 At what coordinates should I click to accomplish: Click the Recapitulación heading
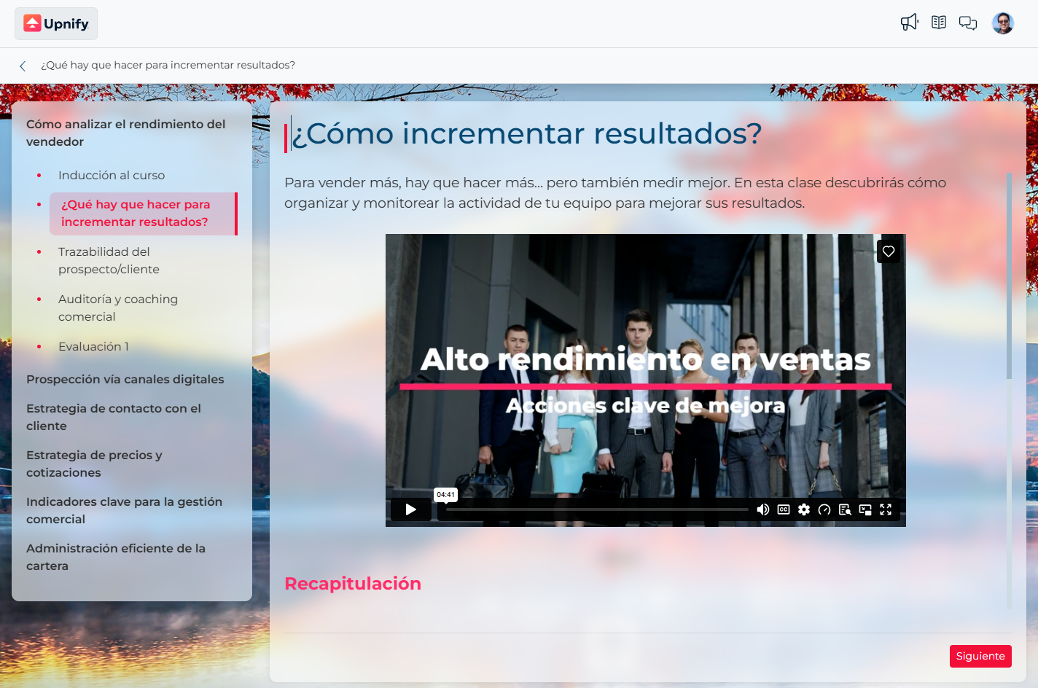point(353,584)
